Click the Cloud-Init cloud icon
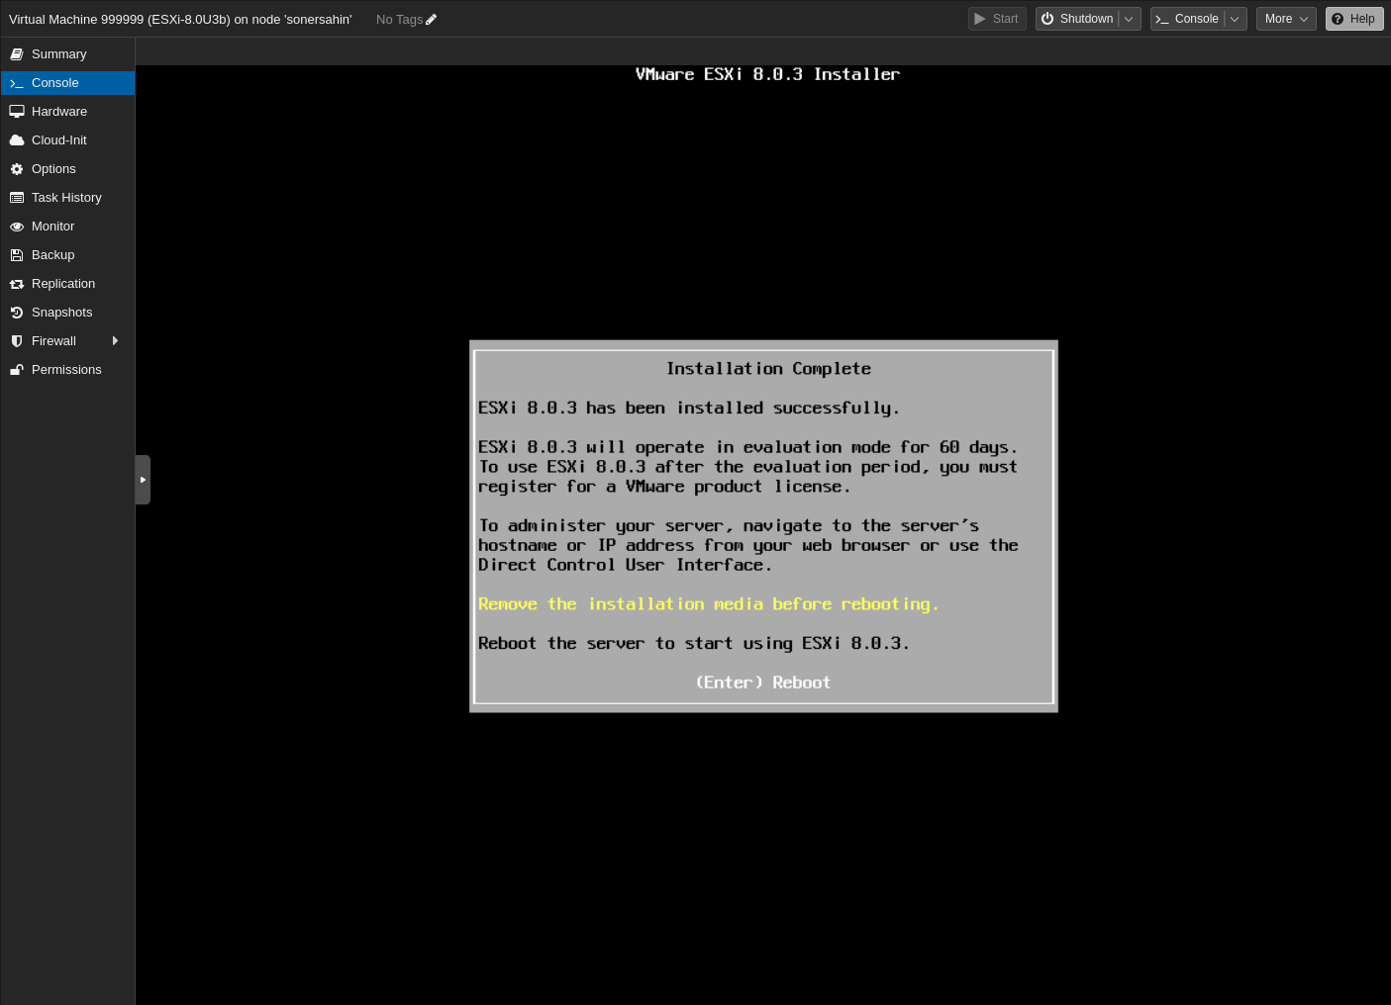The image size is (1391, 1005). (17, 139)
